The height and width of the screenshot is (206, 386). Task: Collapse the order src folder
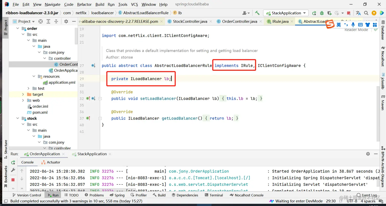point(23,34)
